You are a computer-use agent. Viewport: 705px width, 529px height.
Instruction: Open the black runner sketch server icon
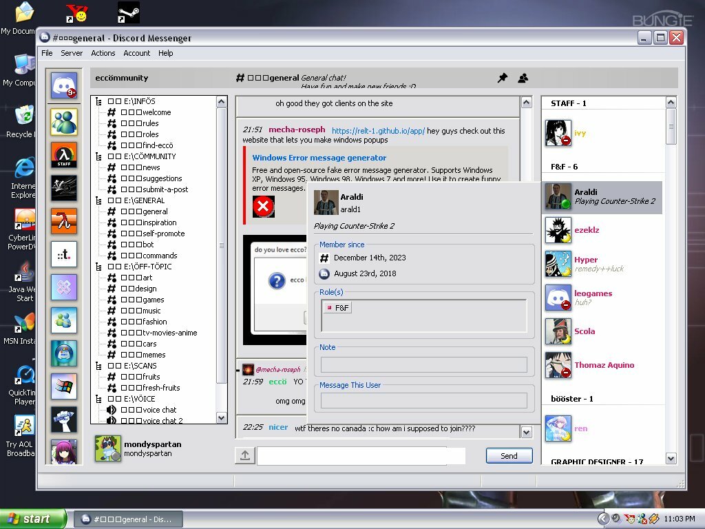64,188
